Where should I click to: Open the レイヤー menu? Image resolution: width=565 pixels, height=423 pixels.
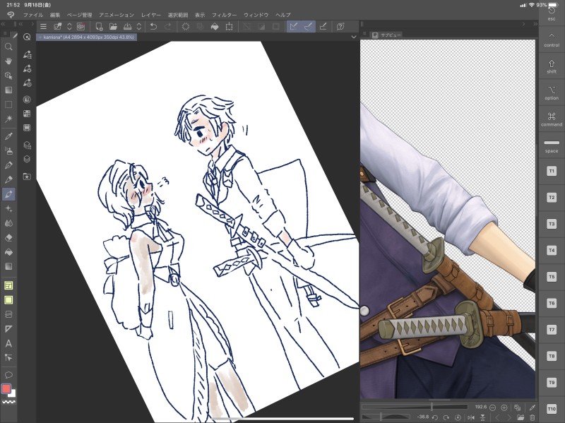tap(151, 15)
